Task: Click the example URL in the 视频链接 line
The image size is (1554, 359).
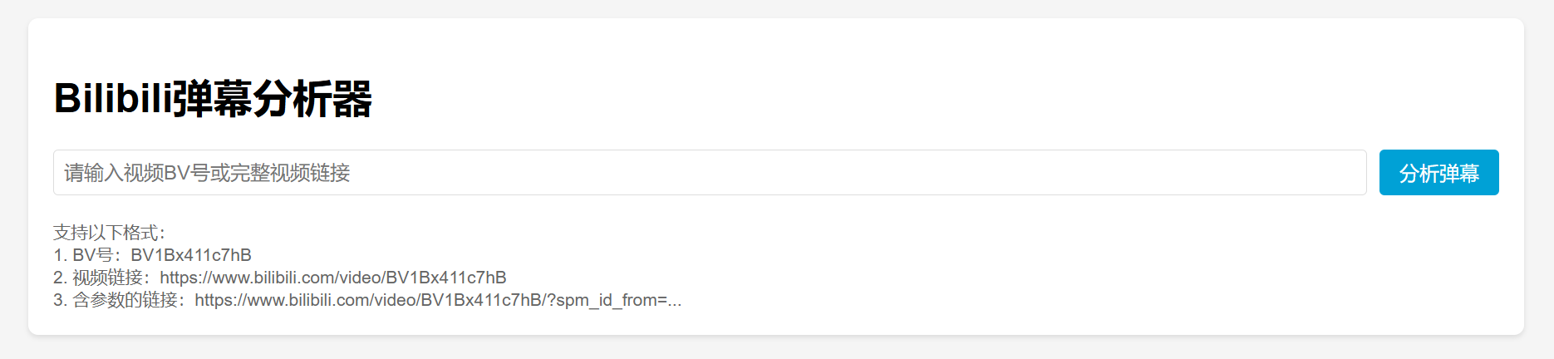Action: click(x=332, y=278)
